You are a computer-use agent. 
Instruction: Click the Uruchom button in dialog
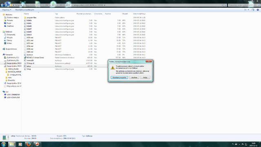[134, 78]
